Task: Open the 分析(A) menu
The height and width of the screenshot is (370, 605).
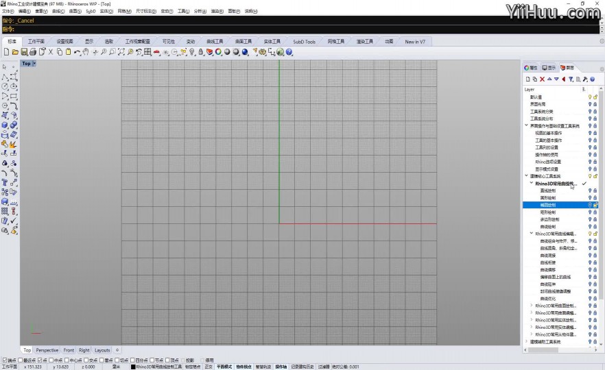Action: 200,11
